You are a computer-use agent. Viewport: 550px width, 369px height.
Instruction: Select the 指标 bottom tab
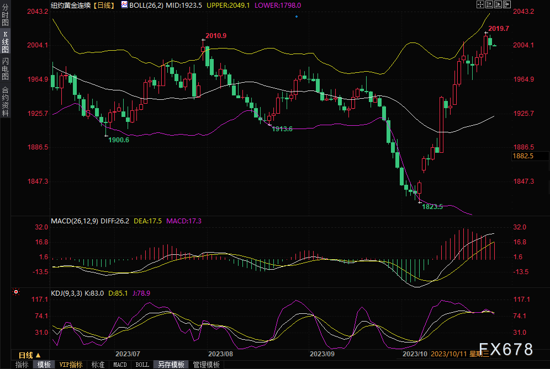click(x=22, y=365)
